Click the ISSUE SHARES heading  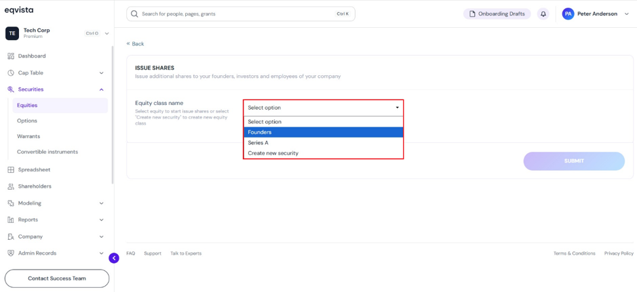click(155, 68)
